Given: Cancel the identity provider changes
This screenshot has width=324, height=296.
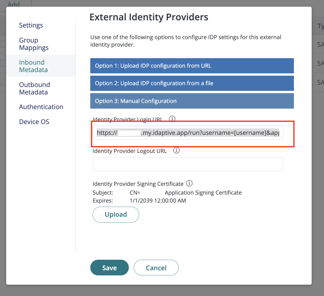Looking at the screenshot, I should click(156, 268).
